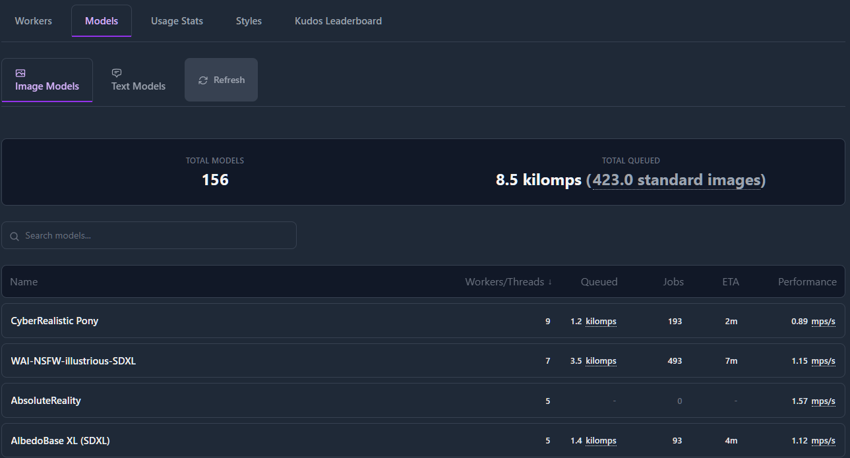
Task: Select the Models tab
Action: (x=102, y=21)
